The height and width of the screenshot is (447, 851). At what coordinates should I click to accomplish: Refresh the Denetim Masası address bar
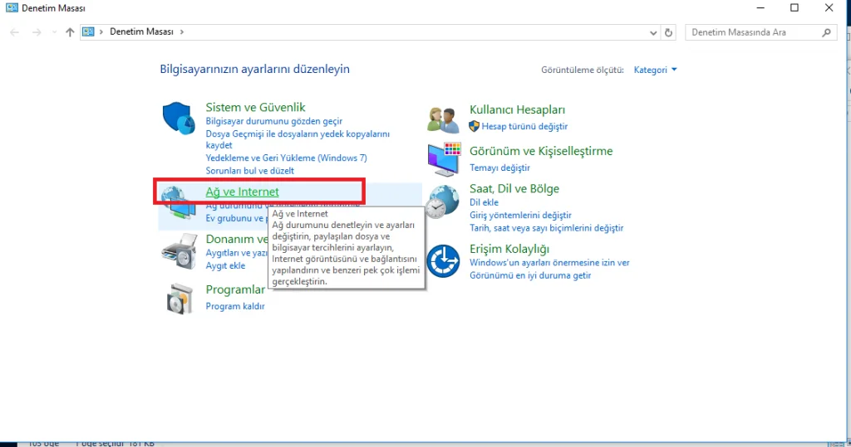point(670,32)
